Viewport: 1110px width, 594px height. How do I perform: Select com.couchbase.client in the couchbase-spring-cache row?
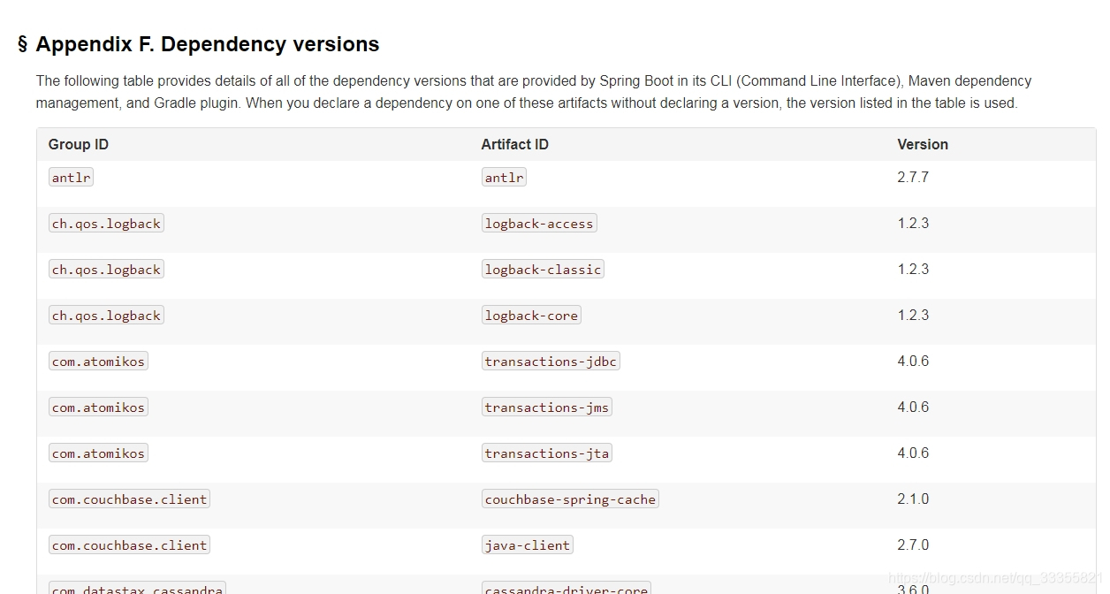click(129, 499)
